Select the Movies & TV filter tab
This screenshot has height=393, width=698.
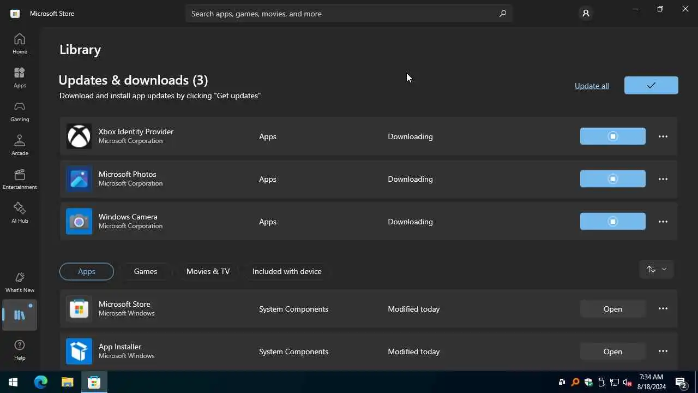208,271
